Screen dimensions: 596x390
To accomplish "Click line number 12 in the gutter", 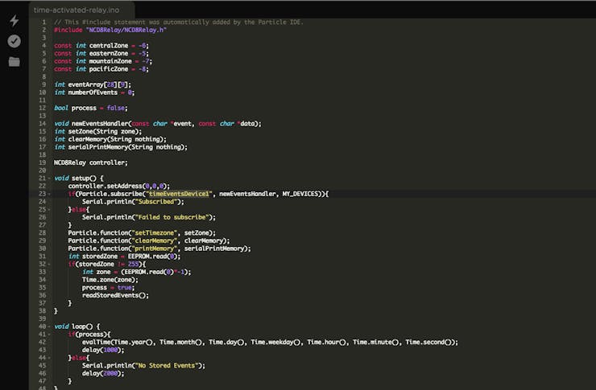I will (x=42, y=108).
